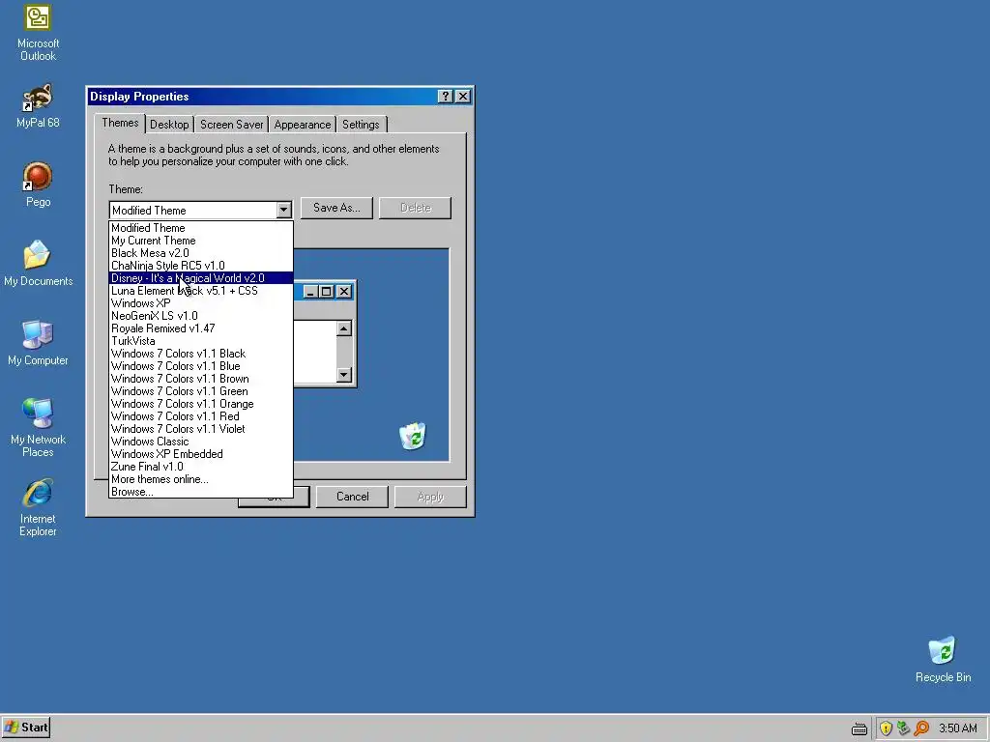This screenshot has height=742, width=990.
Task: Close the Display Properties dialog
Action: [463, 96]
